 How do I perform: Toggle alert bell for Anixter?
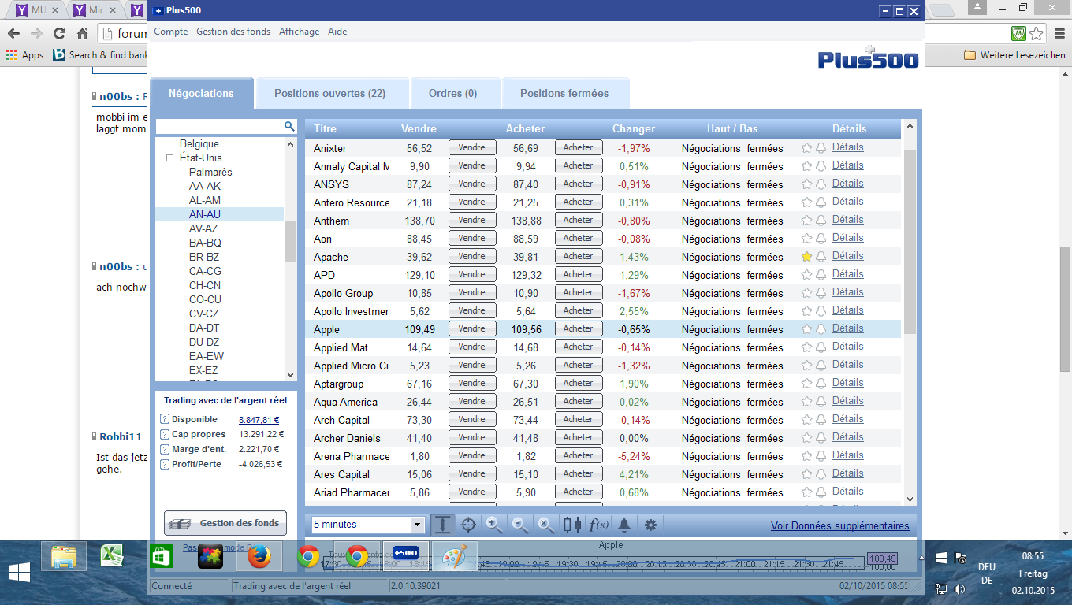[x=821, y=148]
